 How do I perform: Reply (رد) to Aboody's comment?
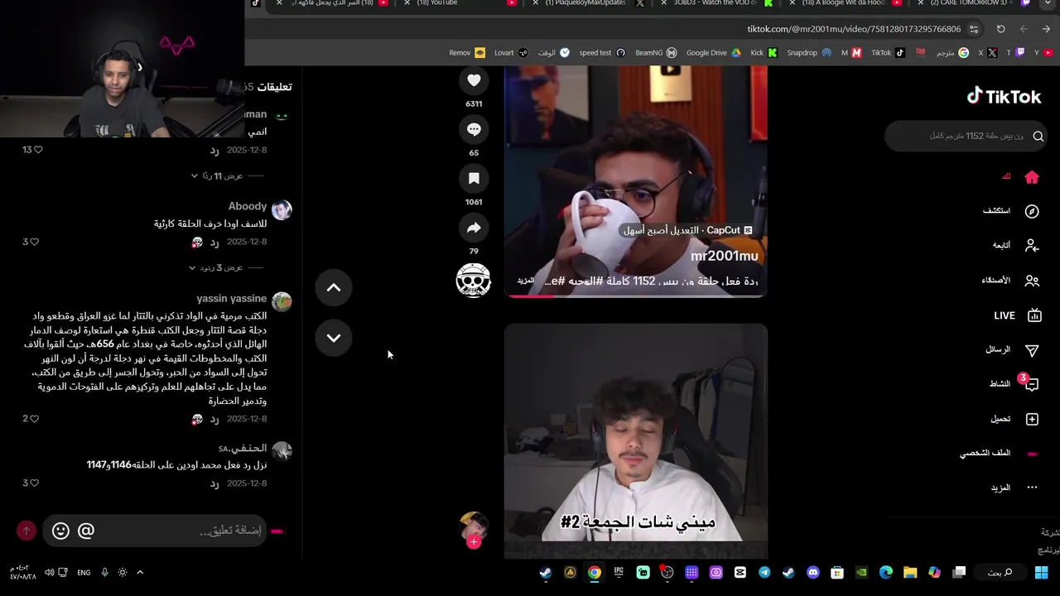tap(214, 243)
